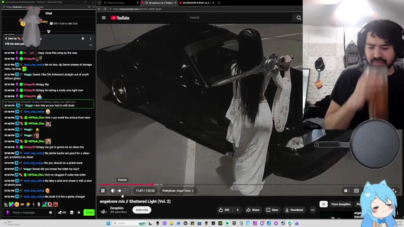The image size is (404, 227).
Task: Insert the blushing yellow face emote
Action: tap(17, 204)
